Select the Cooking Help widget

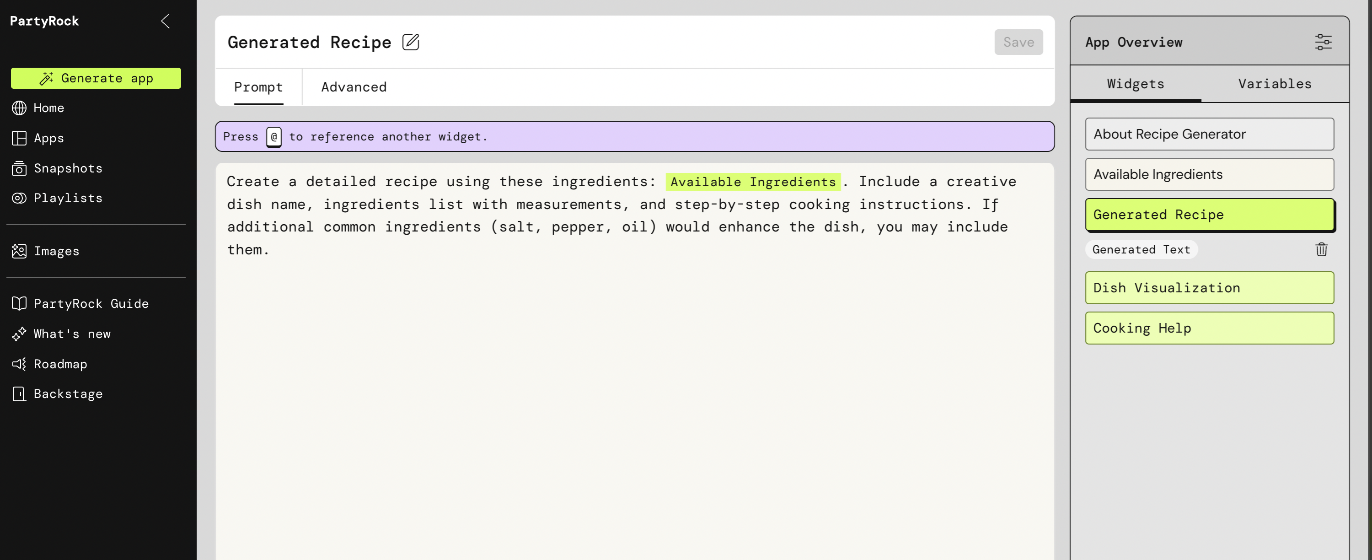coord(1209,328)
